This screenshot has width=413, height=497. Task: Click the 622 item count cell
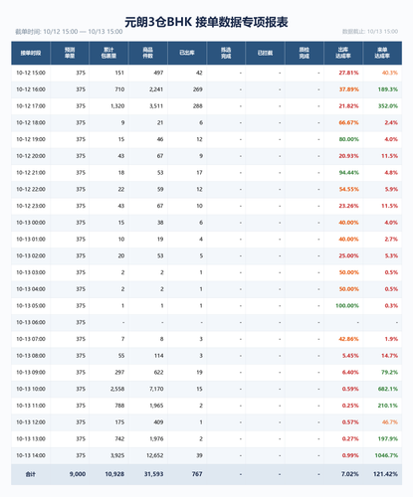tap(158, 373)
